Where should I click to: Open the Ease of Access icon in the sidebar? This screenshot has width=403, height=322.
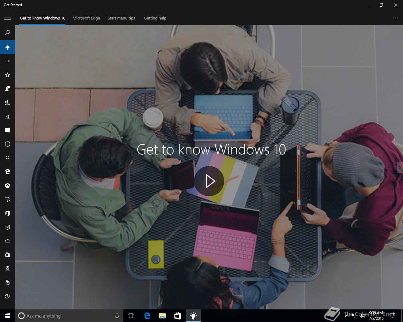tap(8, 296)
